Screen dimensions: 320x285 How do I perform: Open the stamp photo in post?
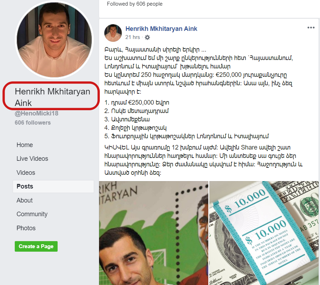click(x=154, y=233)
